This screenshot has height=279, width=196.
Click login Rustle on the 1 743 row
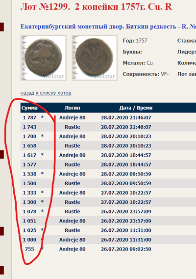click(72, 127)
